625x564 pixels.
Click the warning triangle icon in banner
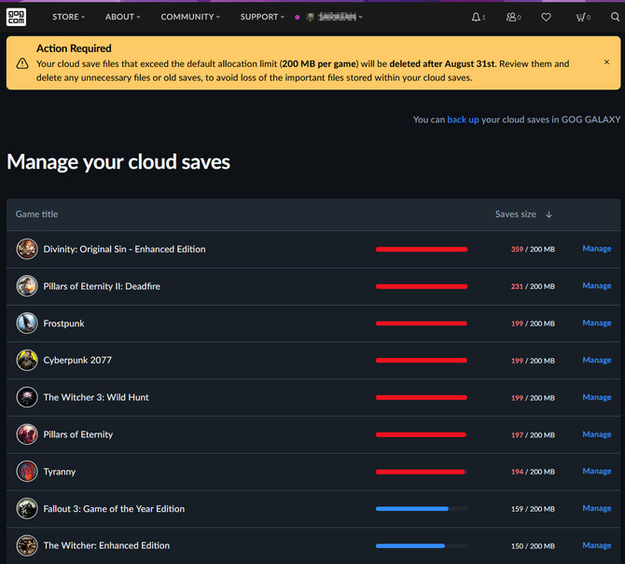click(22, 63)
